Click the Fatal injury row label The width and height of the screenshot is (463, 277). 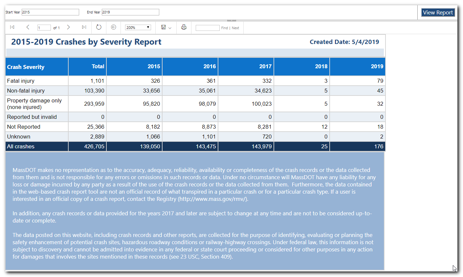[x=21, y=81]
